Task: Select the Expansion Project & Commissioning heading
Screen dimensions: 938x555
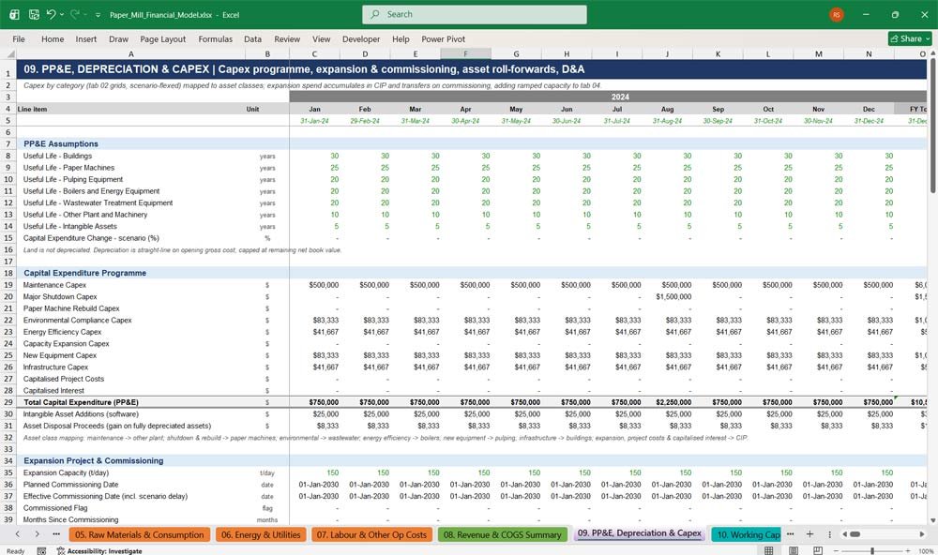Action: click(x=93, y=461)
